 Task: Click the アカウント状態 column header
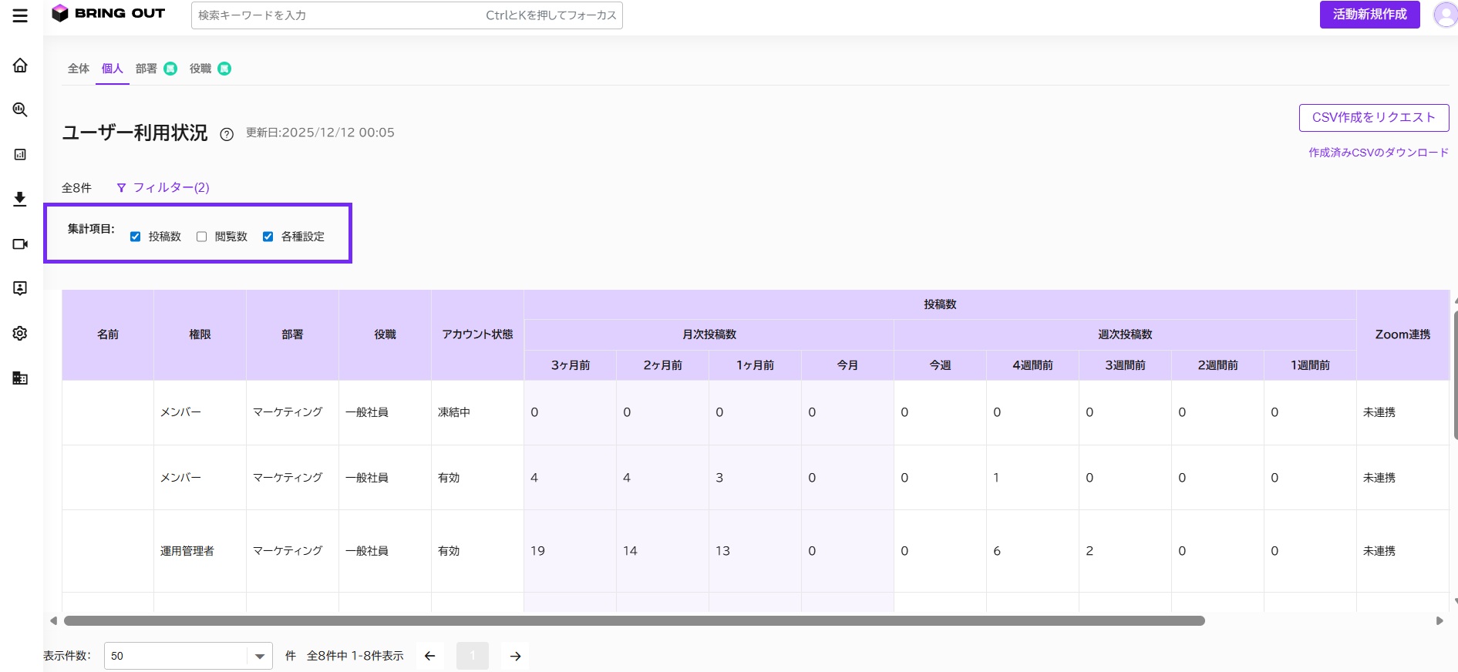[x=478, y=334]
